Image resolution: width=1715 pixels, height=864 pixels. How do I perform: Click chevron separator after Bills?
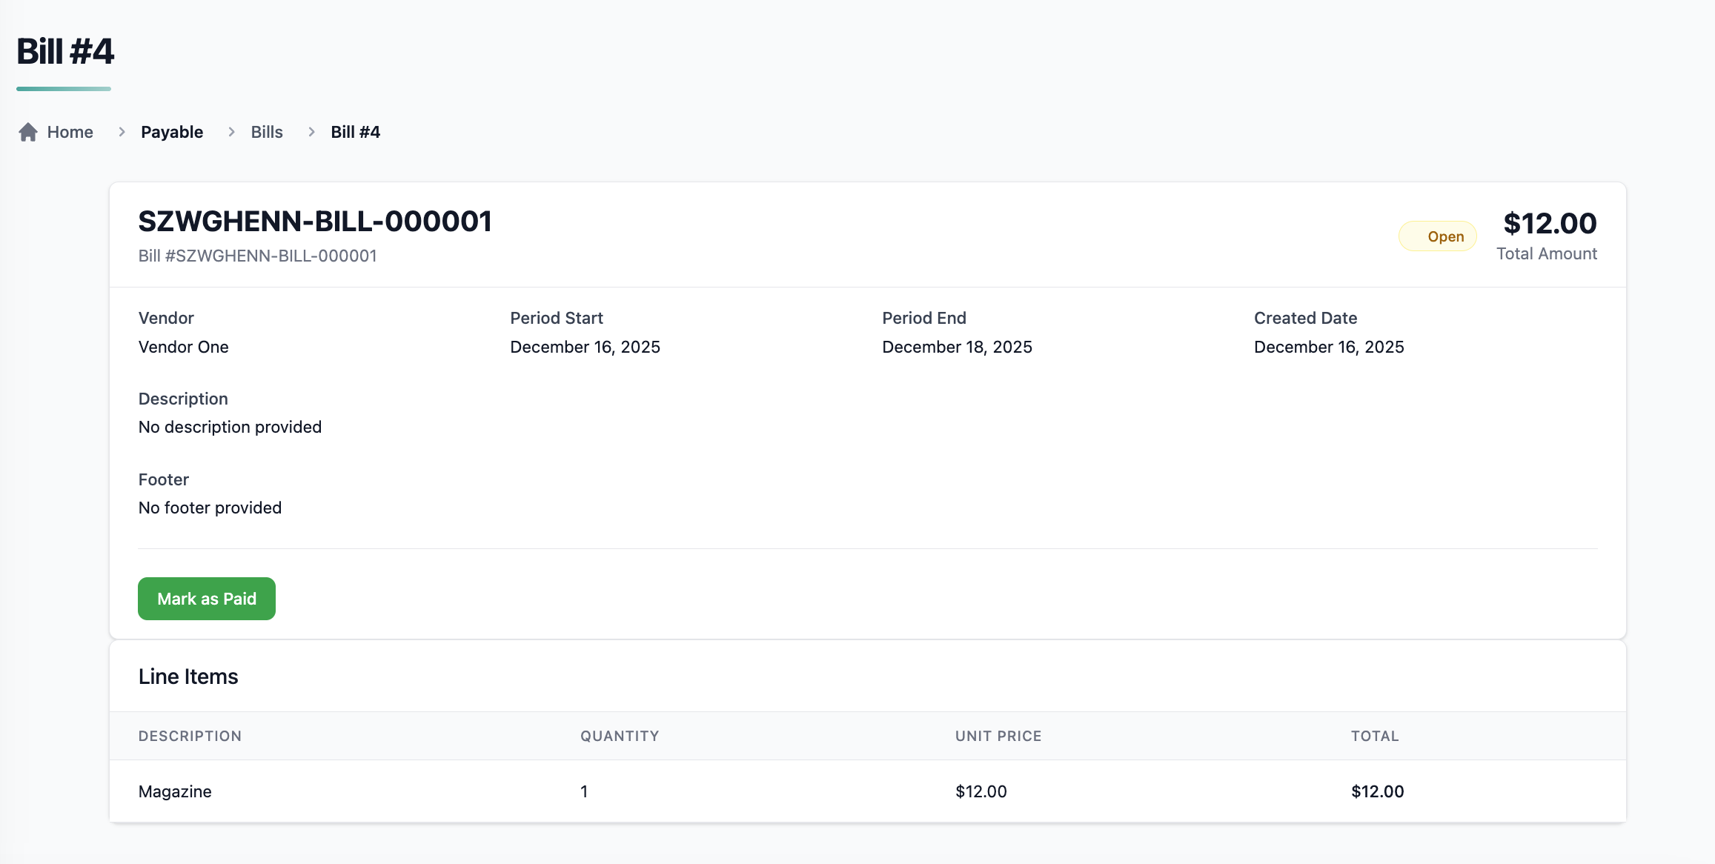(x=311, y=132)
